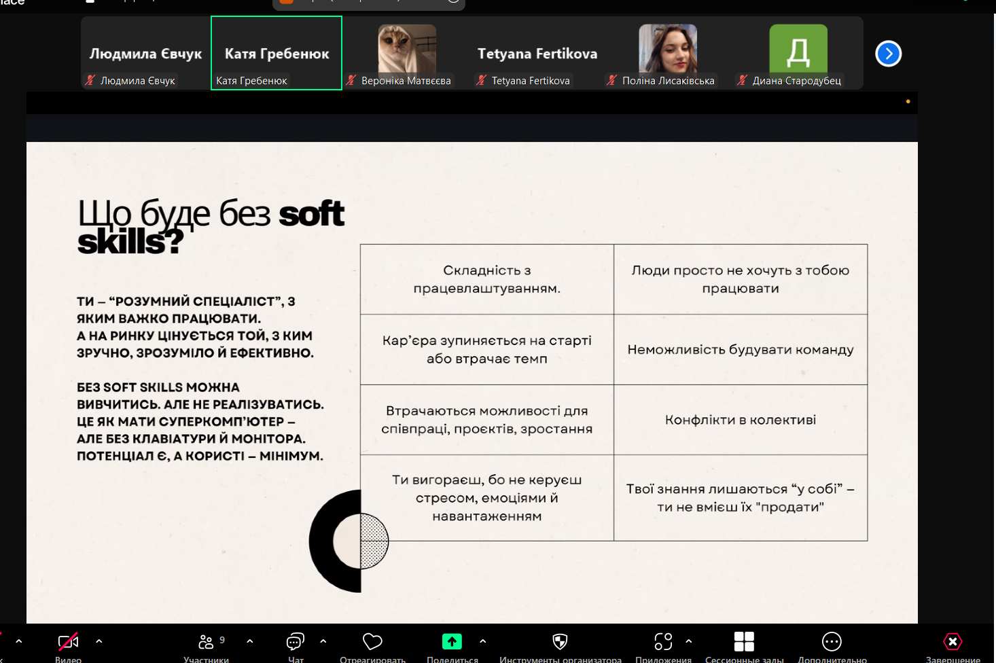Screen dimensions: 996x663
Task: Click the red Завершение end meeting icon
Action: tap(953, 641)
